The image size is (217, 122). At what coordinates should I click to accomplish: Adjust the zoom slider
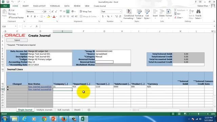[x=199, y=114]
